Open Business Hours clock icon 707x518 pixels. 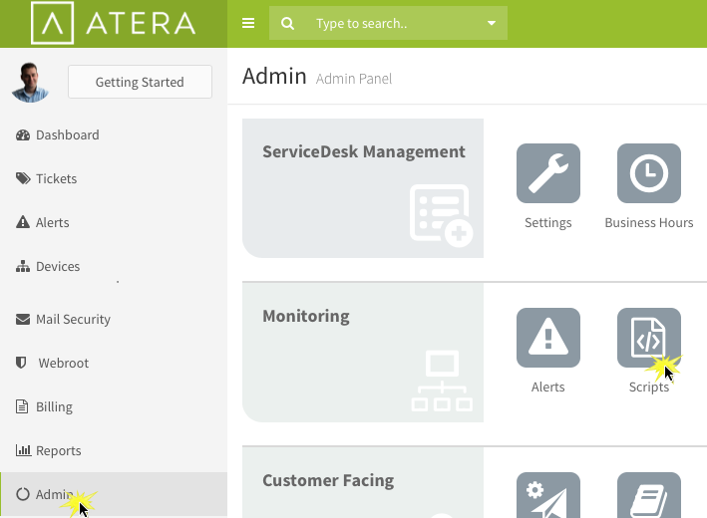pos(649,173)
